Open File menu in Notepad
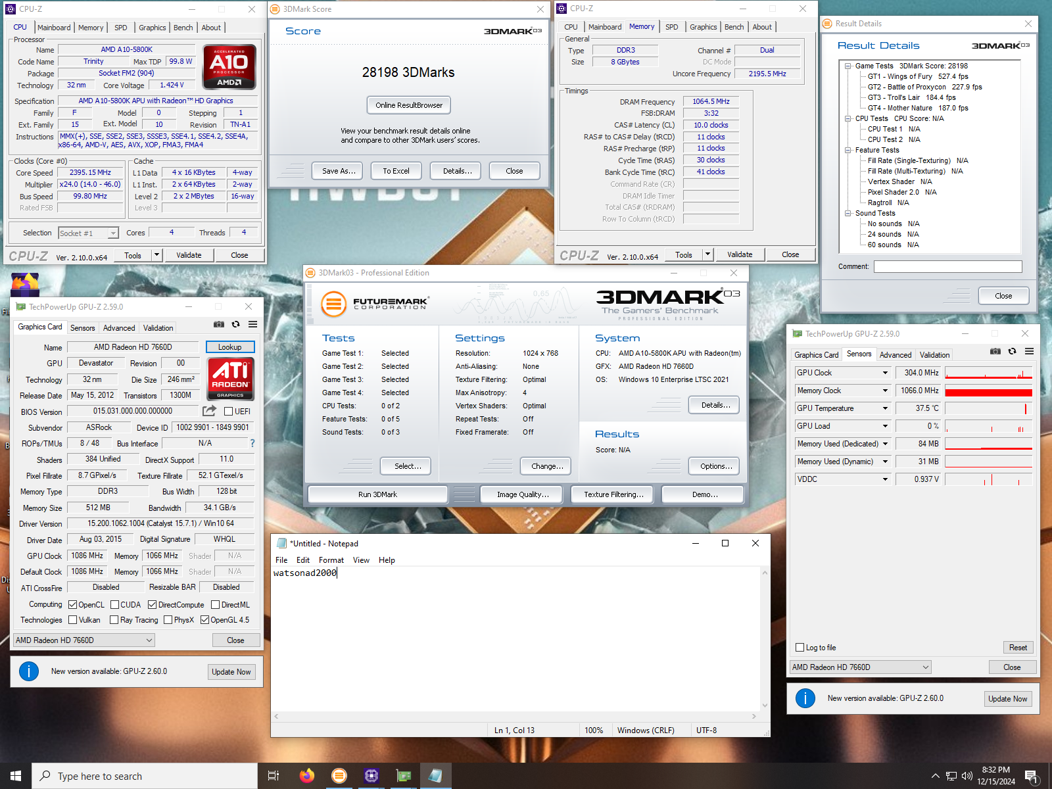 pyautogui.click(x=281, y=560)
